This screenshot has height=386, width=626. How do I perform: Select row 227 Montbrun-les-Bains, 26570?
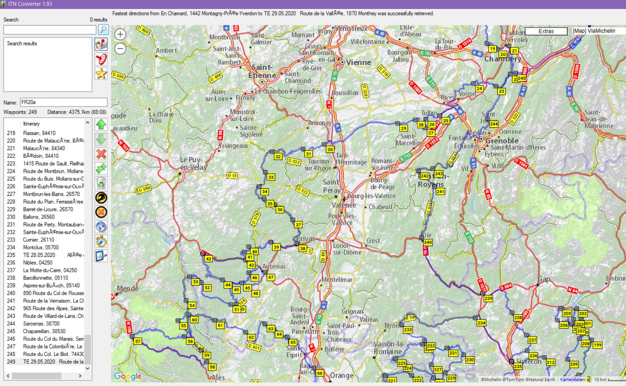[45, 194]
